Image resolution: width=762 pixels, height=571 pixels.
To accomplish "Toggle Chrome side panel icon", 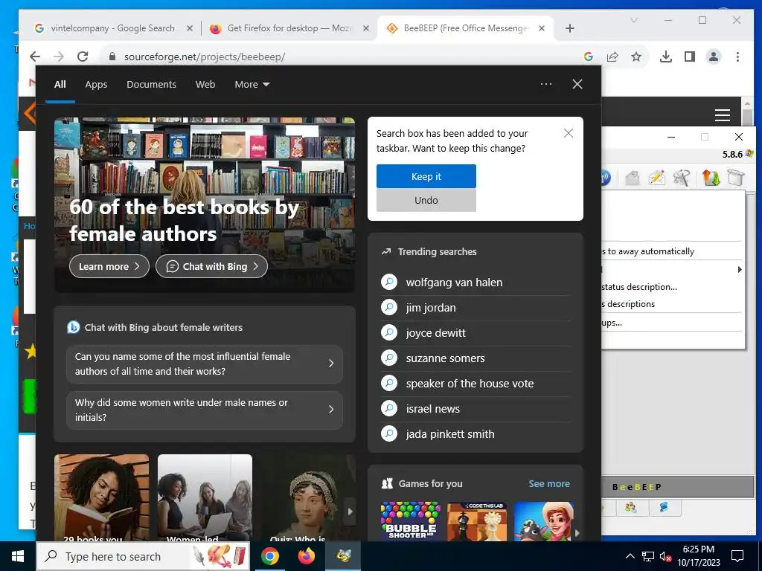I will 690,57.
